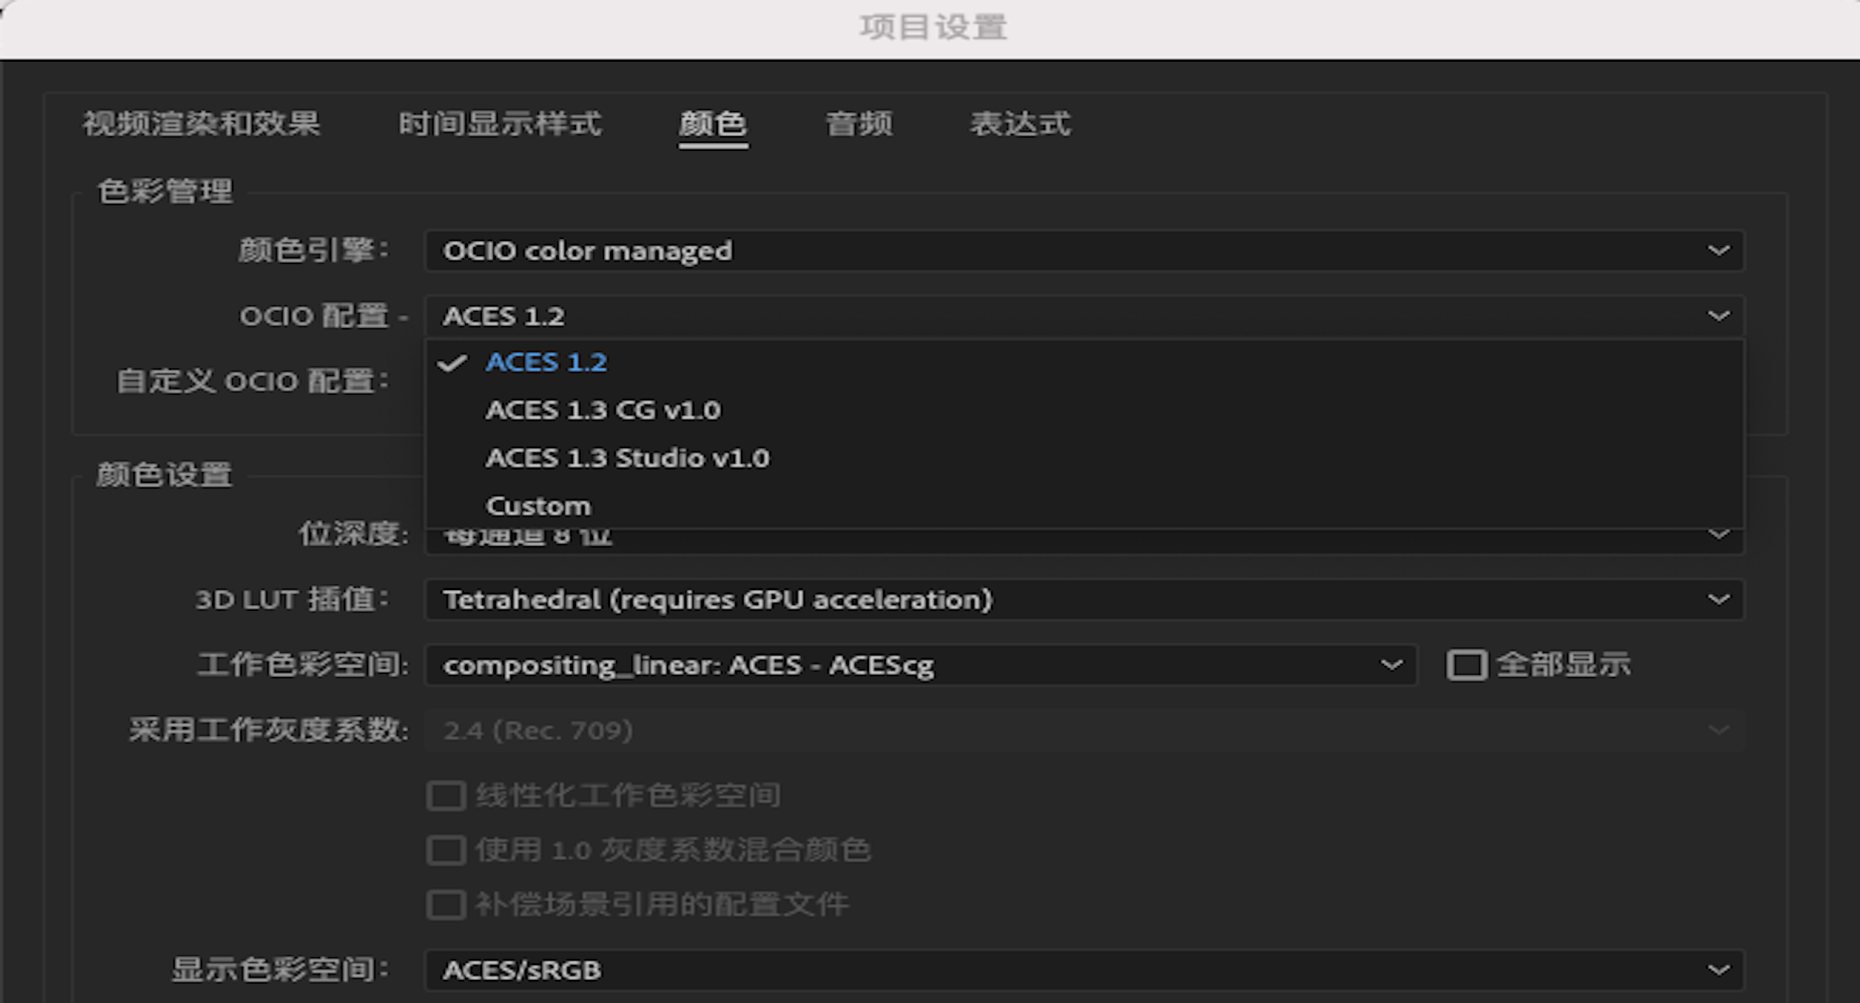Image resolution: width=1860 pixels, height=1003 pixels.
Task: Open the 颜色引擎 dropdown chevron
Action: point(1719,251)
